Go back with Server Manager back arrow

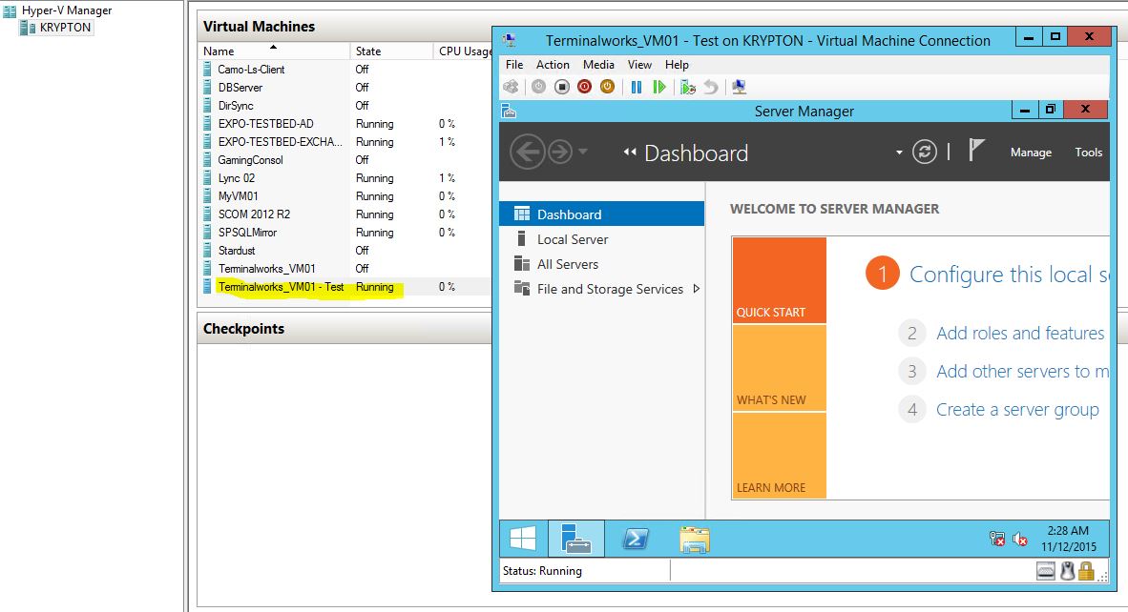pos(528,153)
